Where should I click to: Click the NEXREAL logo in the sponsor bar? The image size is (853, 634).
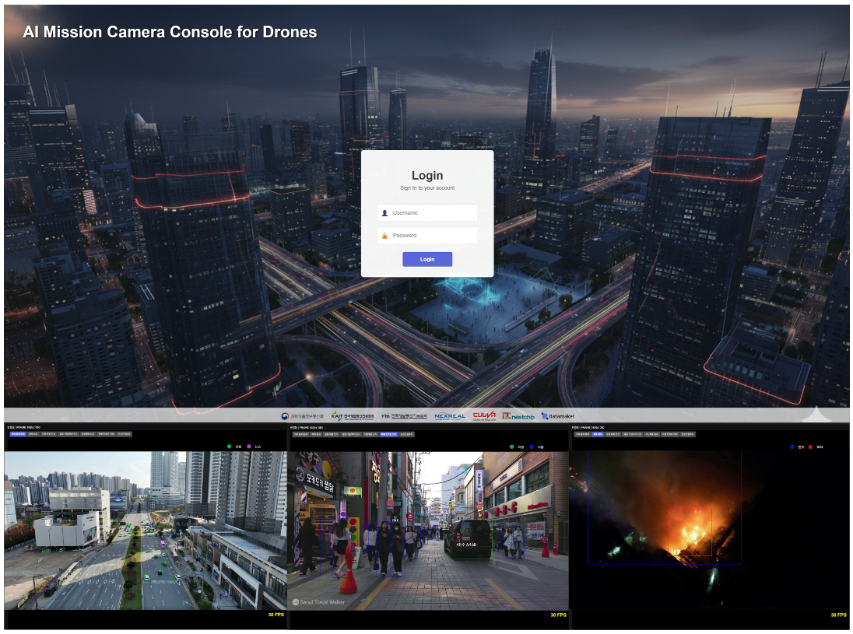pos(450,416)
